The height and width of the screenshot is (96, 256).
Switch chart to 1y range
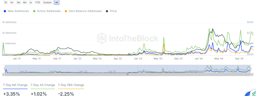(31, 2)
